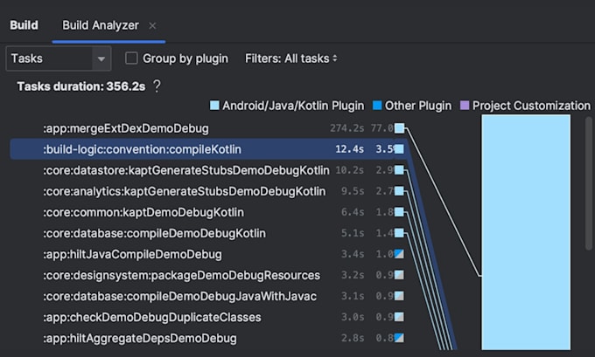Click the 3.1s duration value

[x=353, y=296]
